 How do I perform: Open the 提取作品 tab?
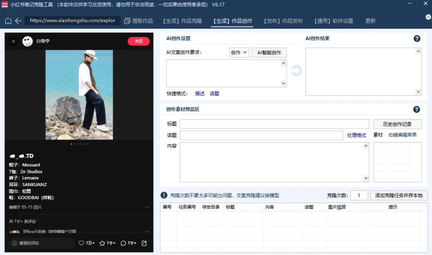point(138,21)
